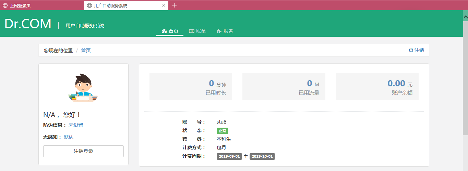Click the globe icon on 用户自助服务系统 tab
The height and width of the screenshot is (171, 468).
point(89,5)
